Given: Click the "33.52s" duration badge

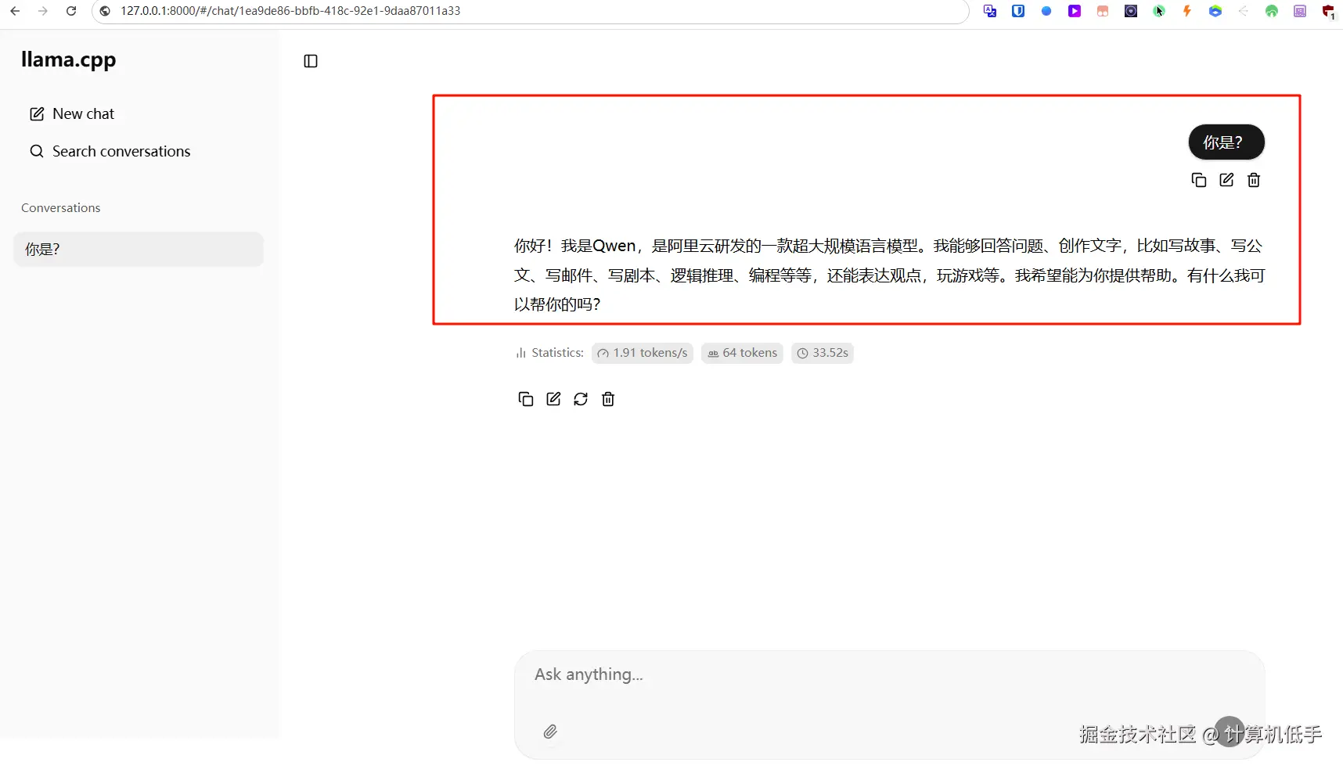Looking at the screenshot, I should point(823,353).
